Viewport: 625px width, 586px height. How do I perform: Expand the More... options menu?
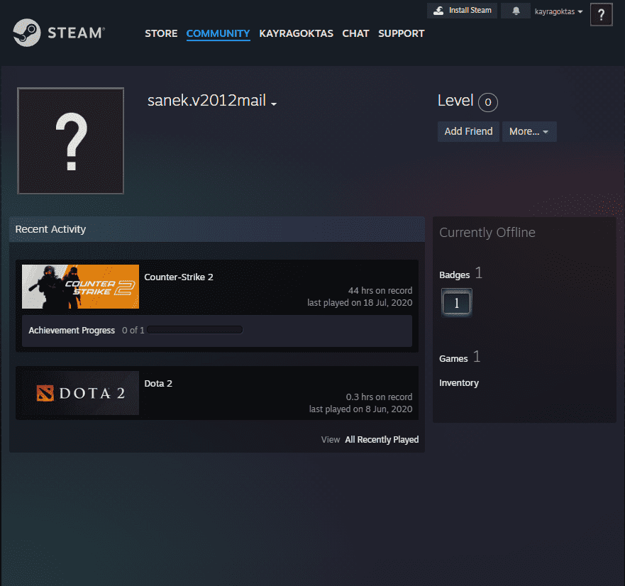point(529,131)
